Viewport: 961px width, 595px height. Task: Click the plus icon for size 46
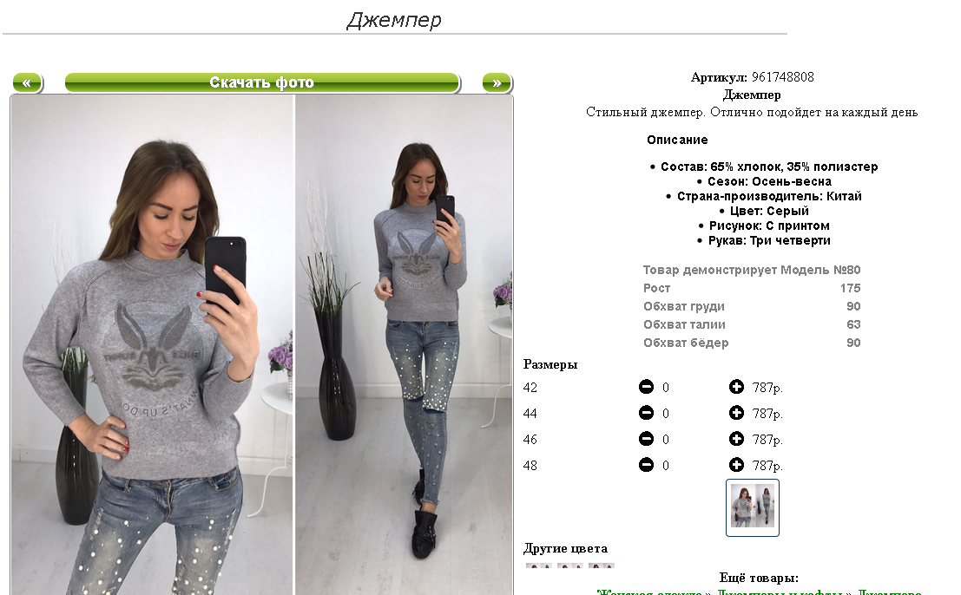tap(736, 439)
